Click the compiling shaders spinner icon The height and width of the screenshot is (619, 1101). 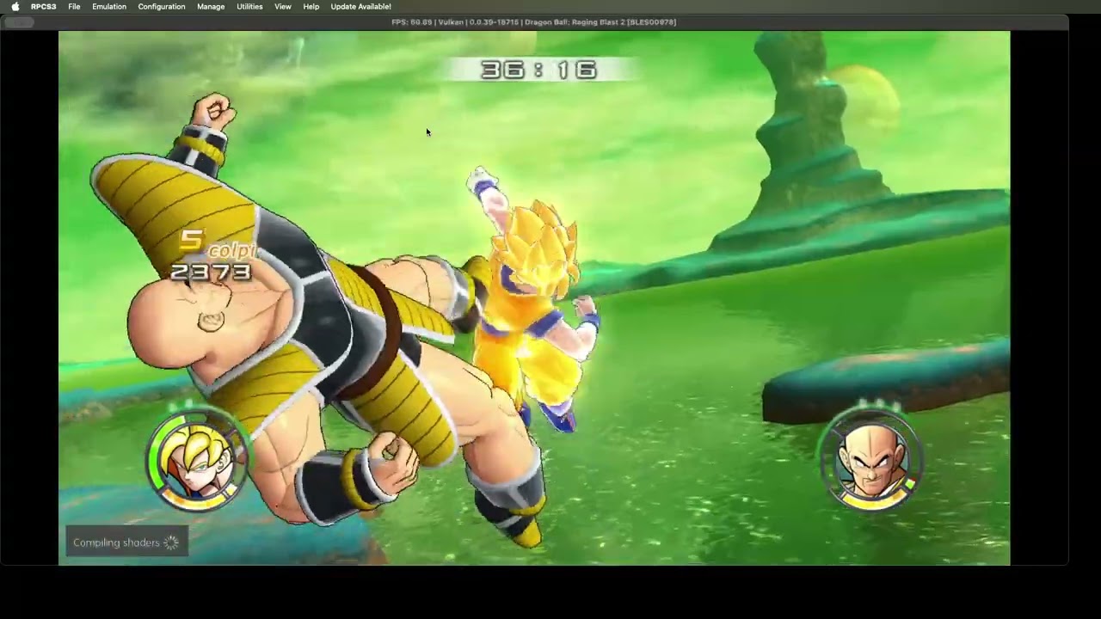171,542
